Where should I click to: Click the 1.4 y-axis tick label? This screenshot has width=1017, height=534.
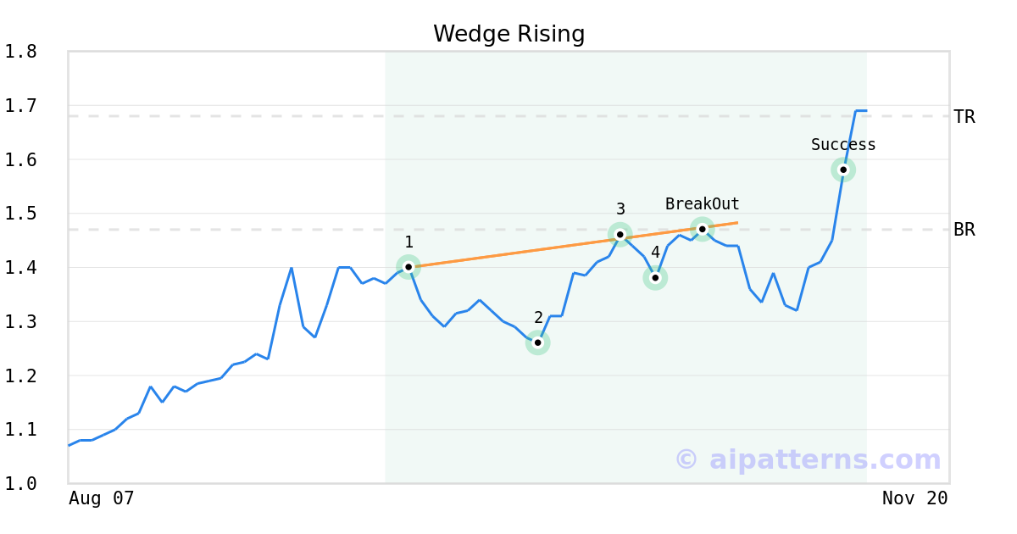point(20,268)
